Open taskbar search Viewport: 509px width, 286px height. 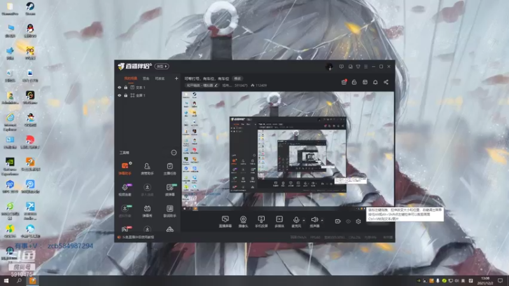pos(19,280)
